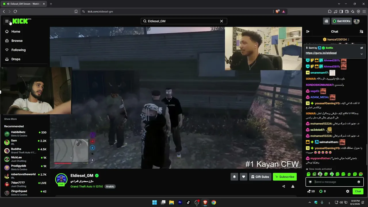Image resolution: width=368 pixels, height=207 pixels.
Task: Open the guns.lol/eldiesel link
Action: [321, 53]
